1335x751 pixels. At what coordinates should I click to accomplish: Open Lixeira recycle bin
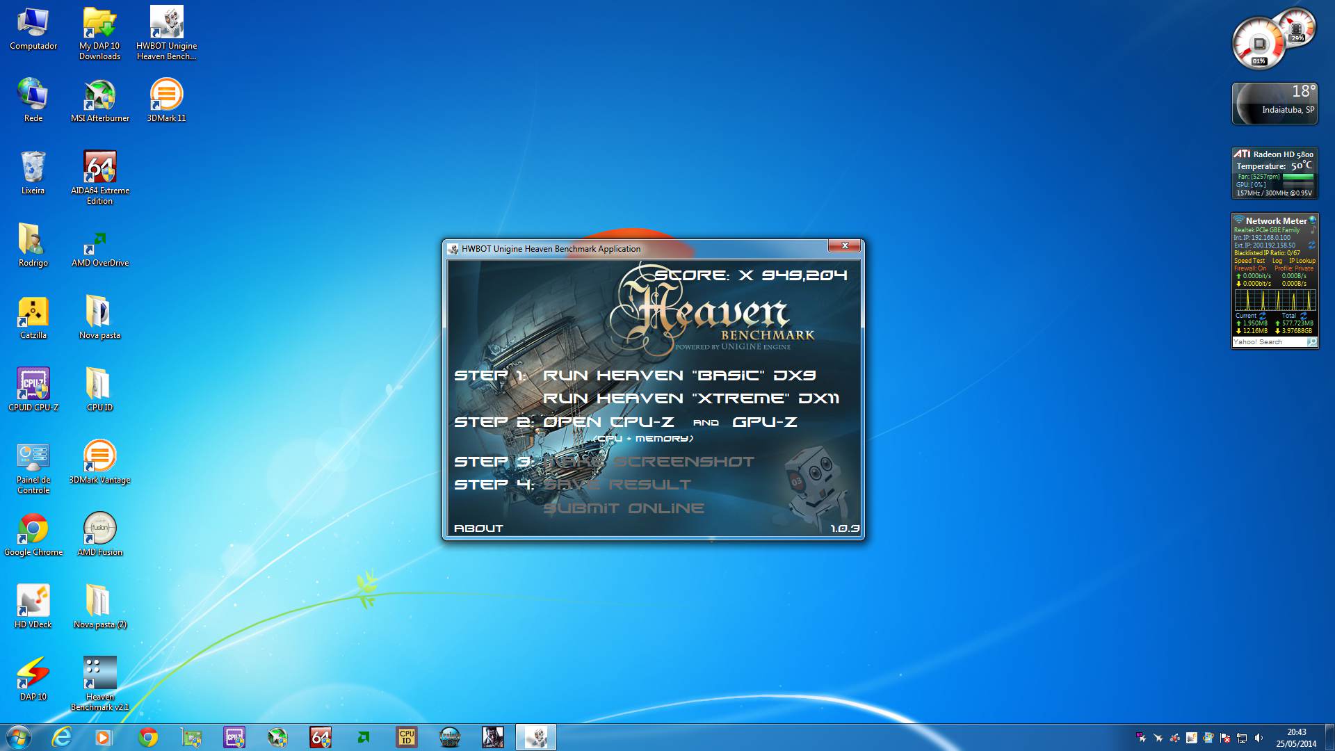tap(33, 172)
